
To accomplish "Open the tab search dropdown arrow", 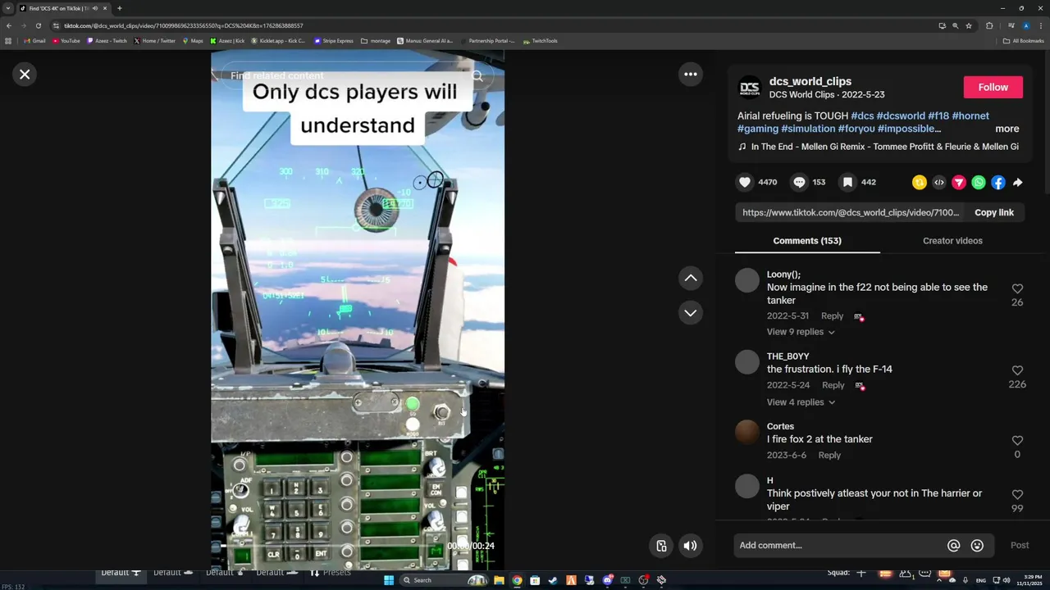I will (8, 8).
